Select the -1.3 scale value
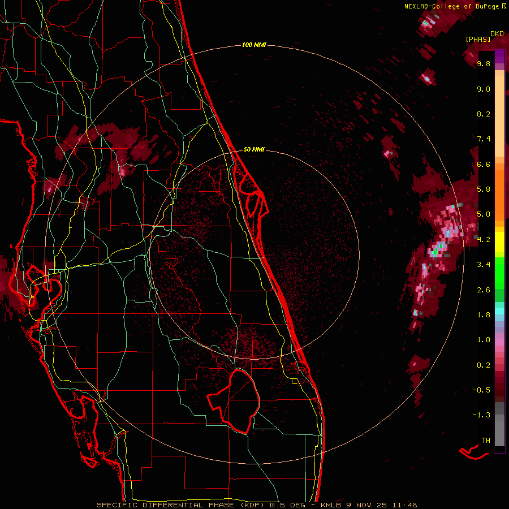 point(481,415)
